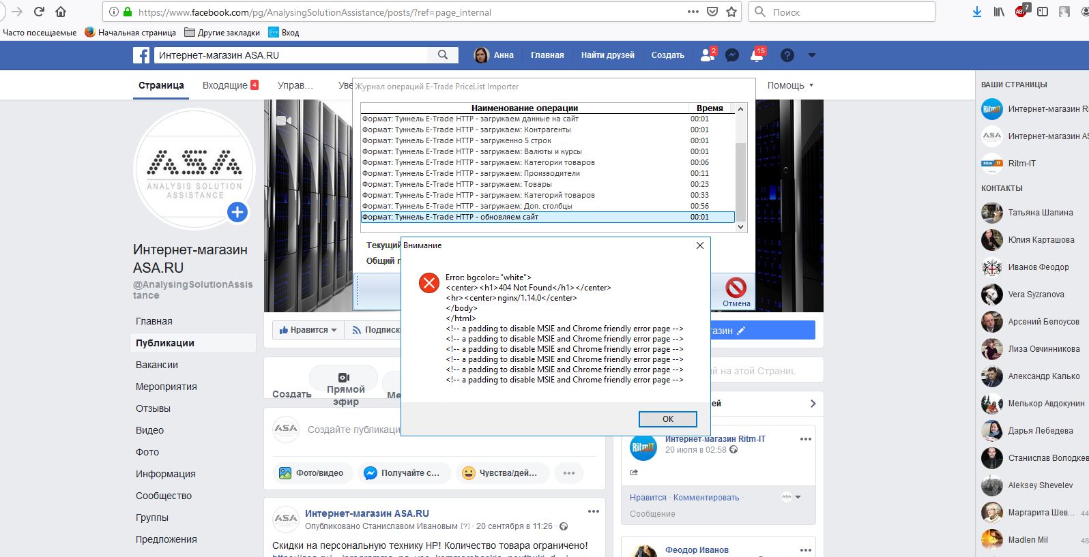Open the Вход bookmark
The image size is (1089, 557).
click(x=283, y=32)
